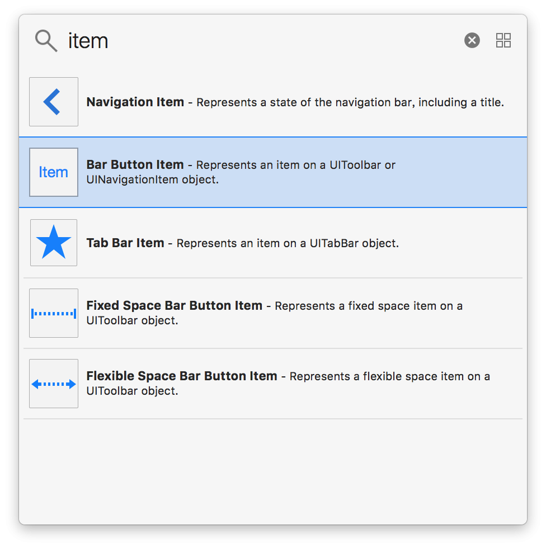Screen dimensions: 546x548
Task: Click 'Navigation Item' title text
Action: 135,102
